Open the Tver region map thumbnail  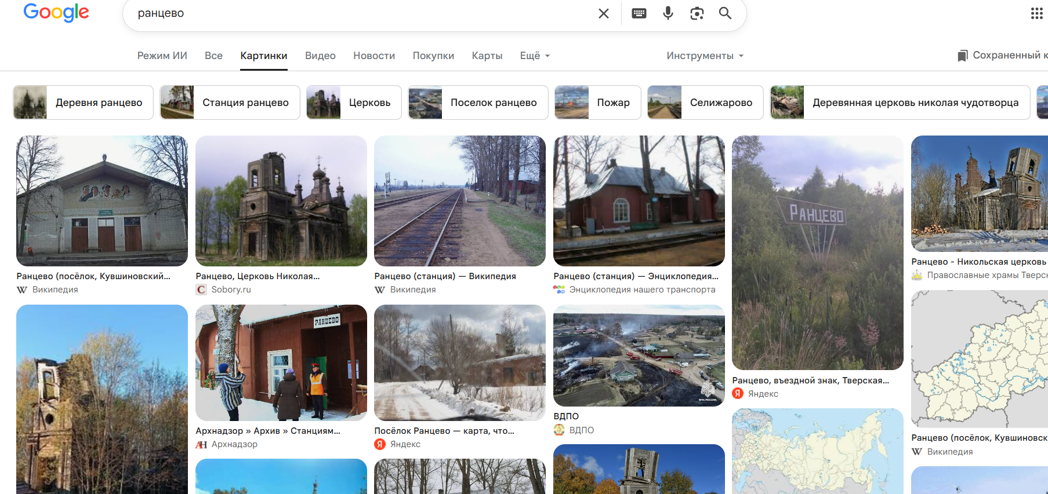click(980, 359)
